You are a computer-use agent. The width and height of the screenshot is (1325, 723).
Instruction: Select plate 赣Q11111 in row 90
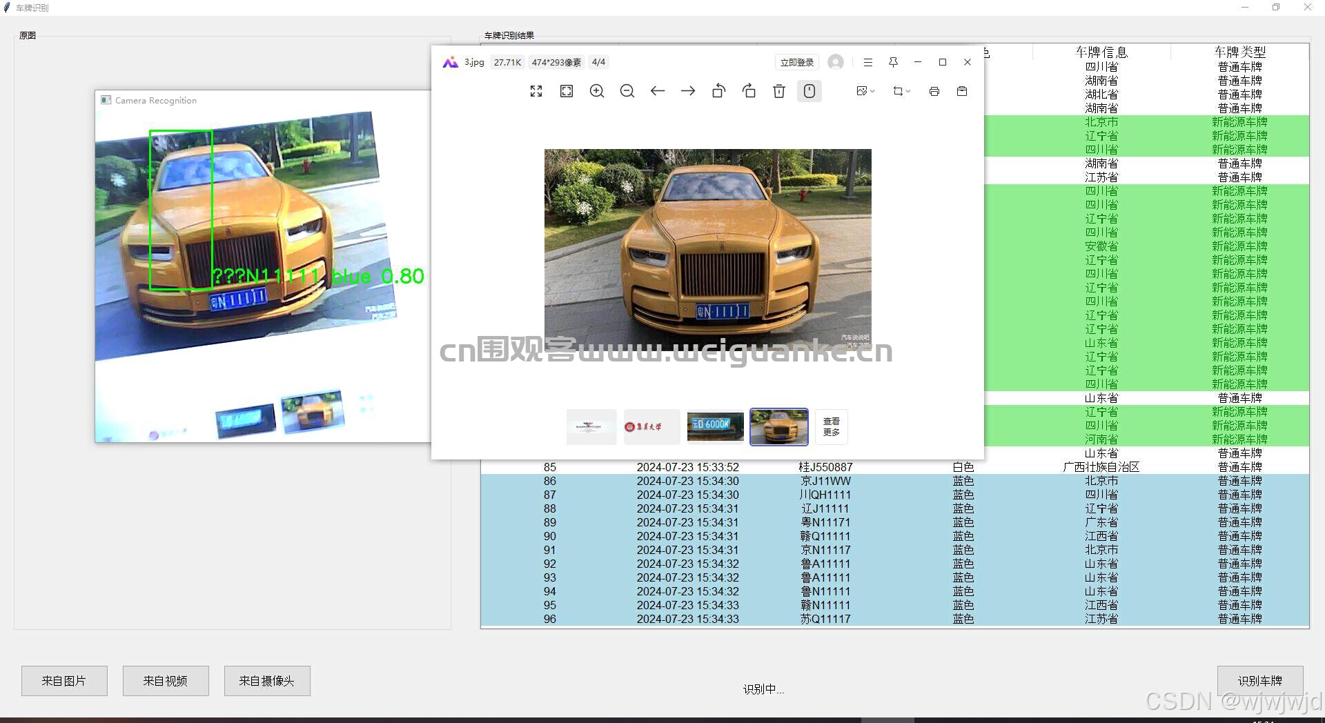point(826,536)
